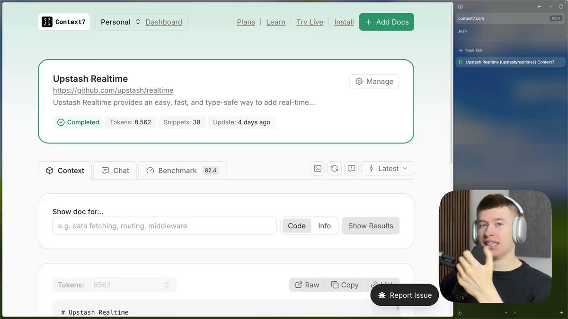The height and width of the screenshot is (319, 568).
Task: Click the Upstash Realtime page heading
Action: click(x=90, y=79)
